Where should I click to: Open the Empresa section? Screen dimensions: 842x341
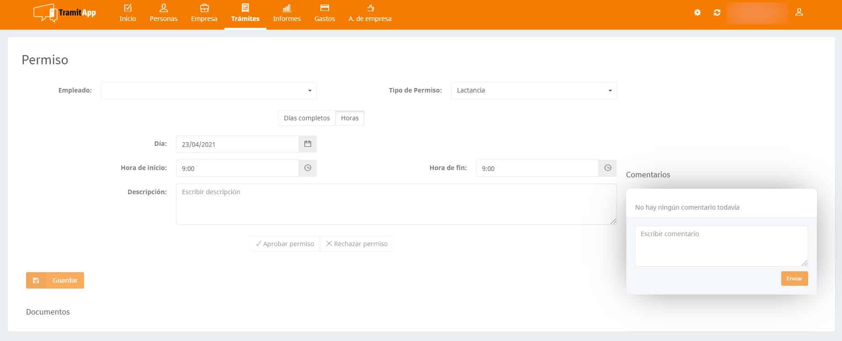204,13
